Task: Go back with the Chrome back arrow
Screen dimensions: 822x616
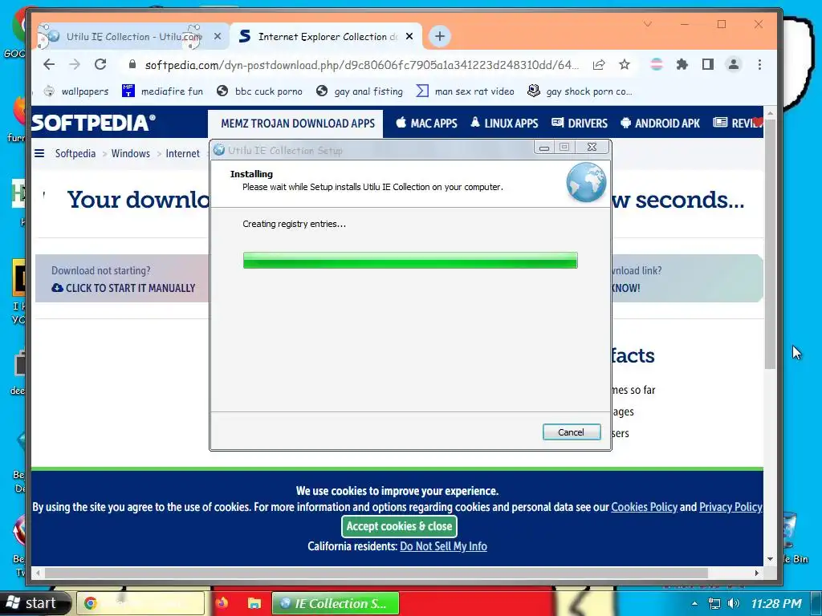Action: (x=49, y=64)
